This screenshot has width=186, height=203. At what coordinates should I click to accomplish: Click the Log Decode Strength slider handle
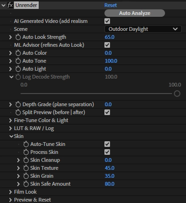click(177, 94)
